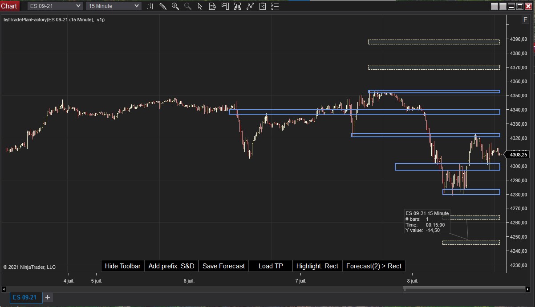Click the 'Time: 00:15:00' text
Screen dimensions: 535x307
click(x=425, y=225)
